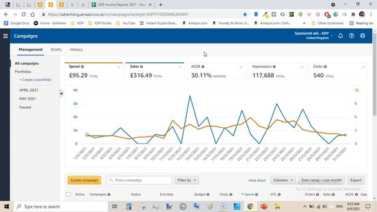
Task: Show info tooltip next to Spend metric
Action: point(82,67)
